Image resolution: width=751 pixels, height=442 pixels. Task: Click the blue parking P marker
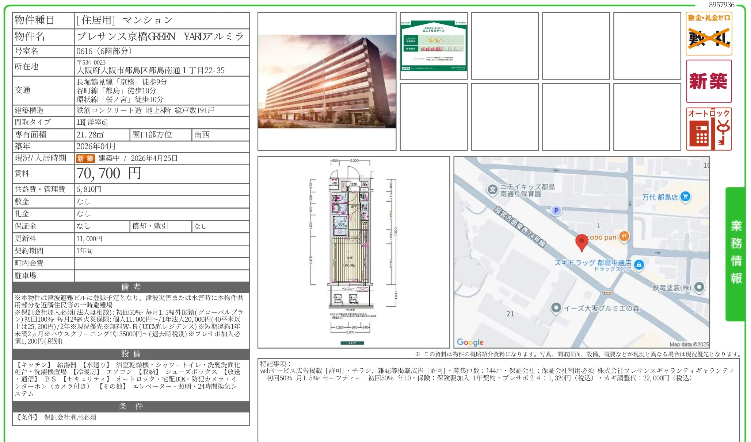tap(556, 210)
